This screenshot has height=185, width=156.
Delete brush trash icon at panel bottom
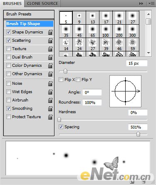pos(144,182)
